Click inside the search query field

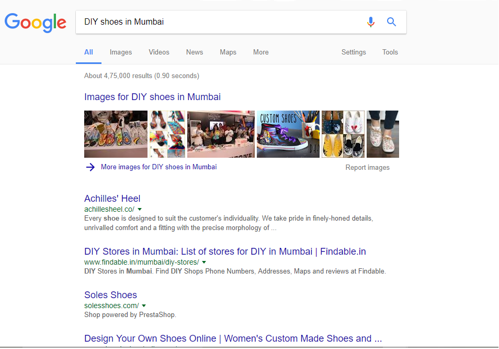click(x=209, y=22)
